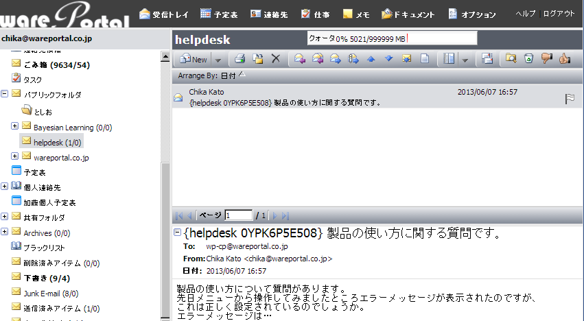Open メモ in the top menu
584x321 pixels.
[355, 14]
